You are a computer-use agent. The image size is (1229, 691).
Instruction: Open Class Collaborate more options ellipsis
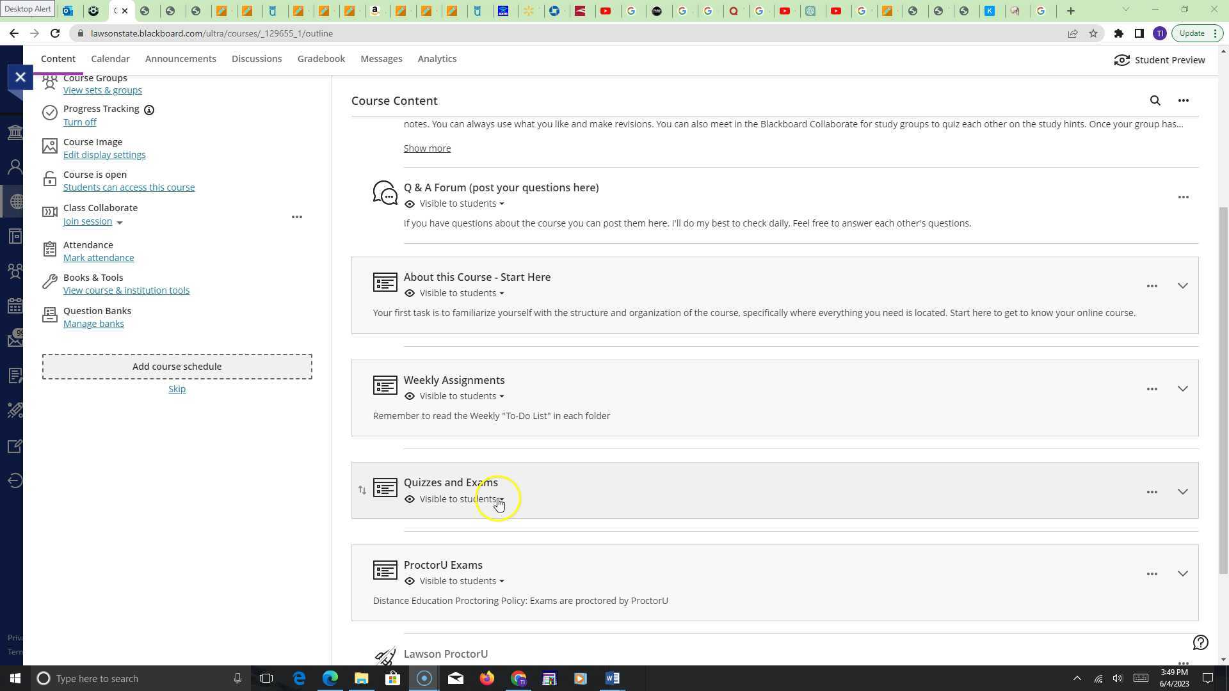pos(296,217)
